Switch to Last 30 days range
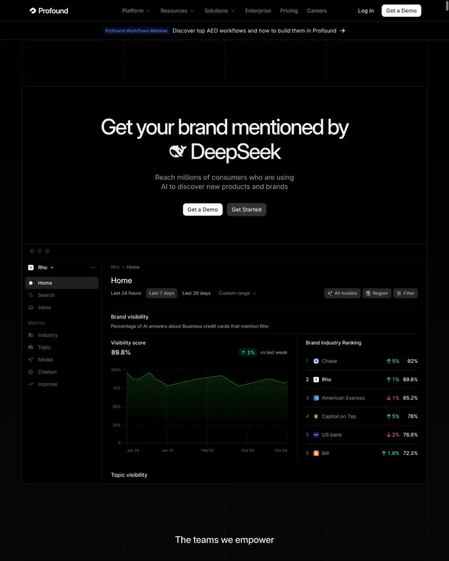449x561 pixels. click(196, 293)
